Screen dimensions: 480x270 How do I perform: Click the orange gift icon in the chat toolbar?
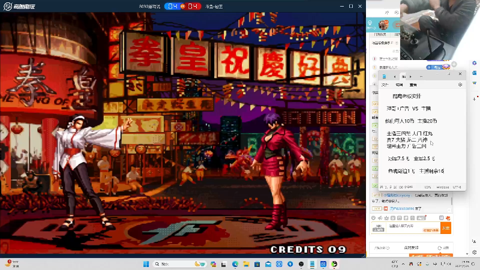pyautogui.click(x=448, y=218)
